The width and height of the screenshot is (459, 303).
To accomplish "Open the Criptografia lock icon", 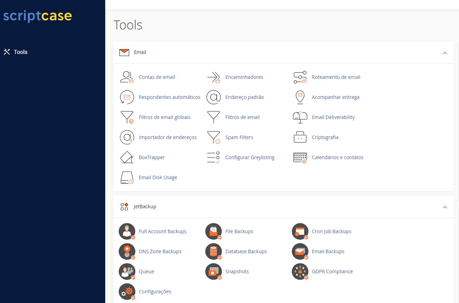I will pos(300,137).
